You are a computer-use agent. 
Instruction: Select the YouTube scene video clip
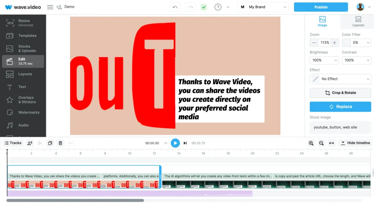(x=84, y=184)
